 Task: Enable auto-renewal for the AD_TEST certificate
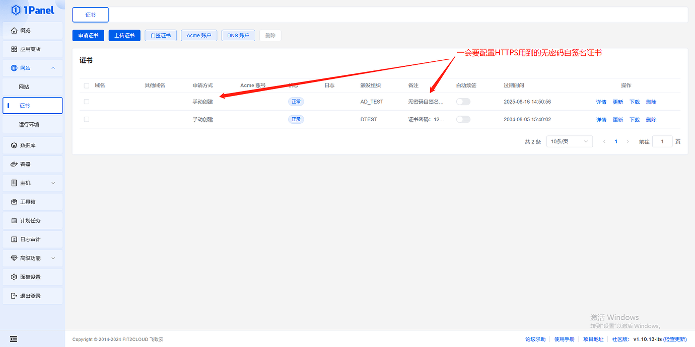pos(463,101)
